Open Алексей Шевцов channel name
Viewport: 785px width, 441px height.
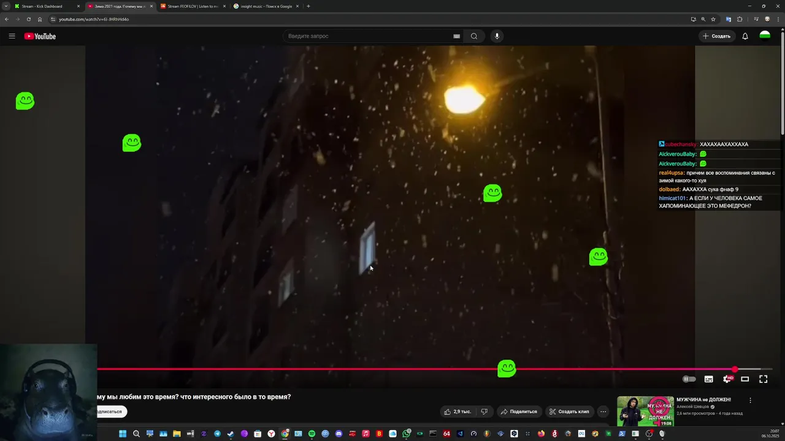pos(692,407)
